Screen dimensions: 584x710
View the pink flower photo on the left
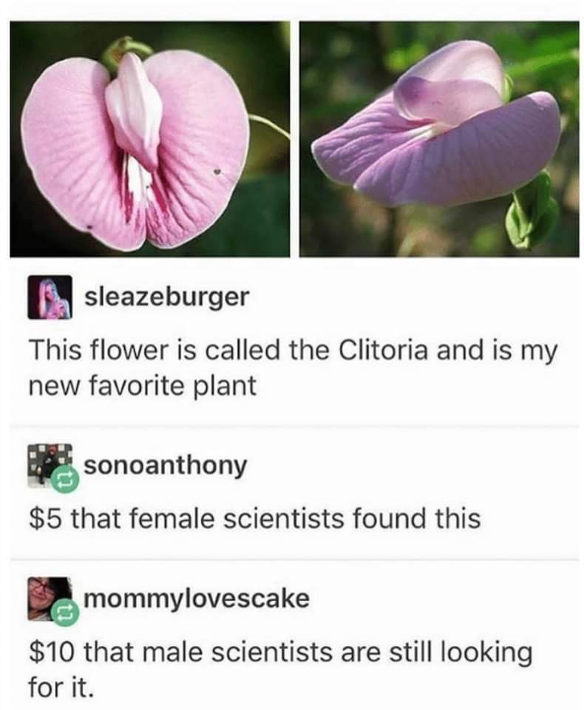(150, 139)
